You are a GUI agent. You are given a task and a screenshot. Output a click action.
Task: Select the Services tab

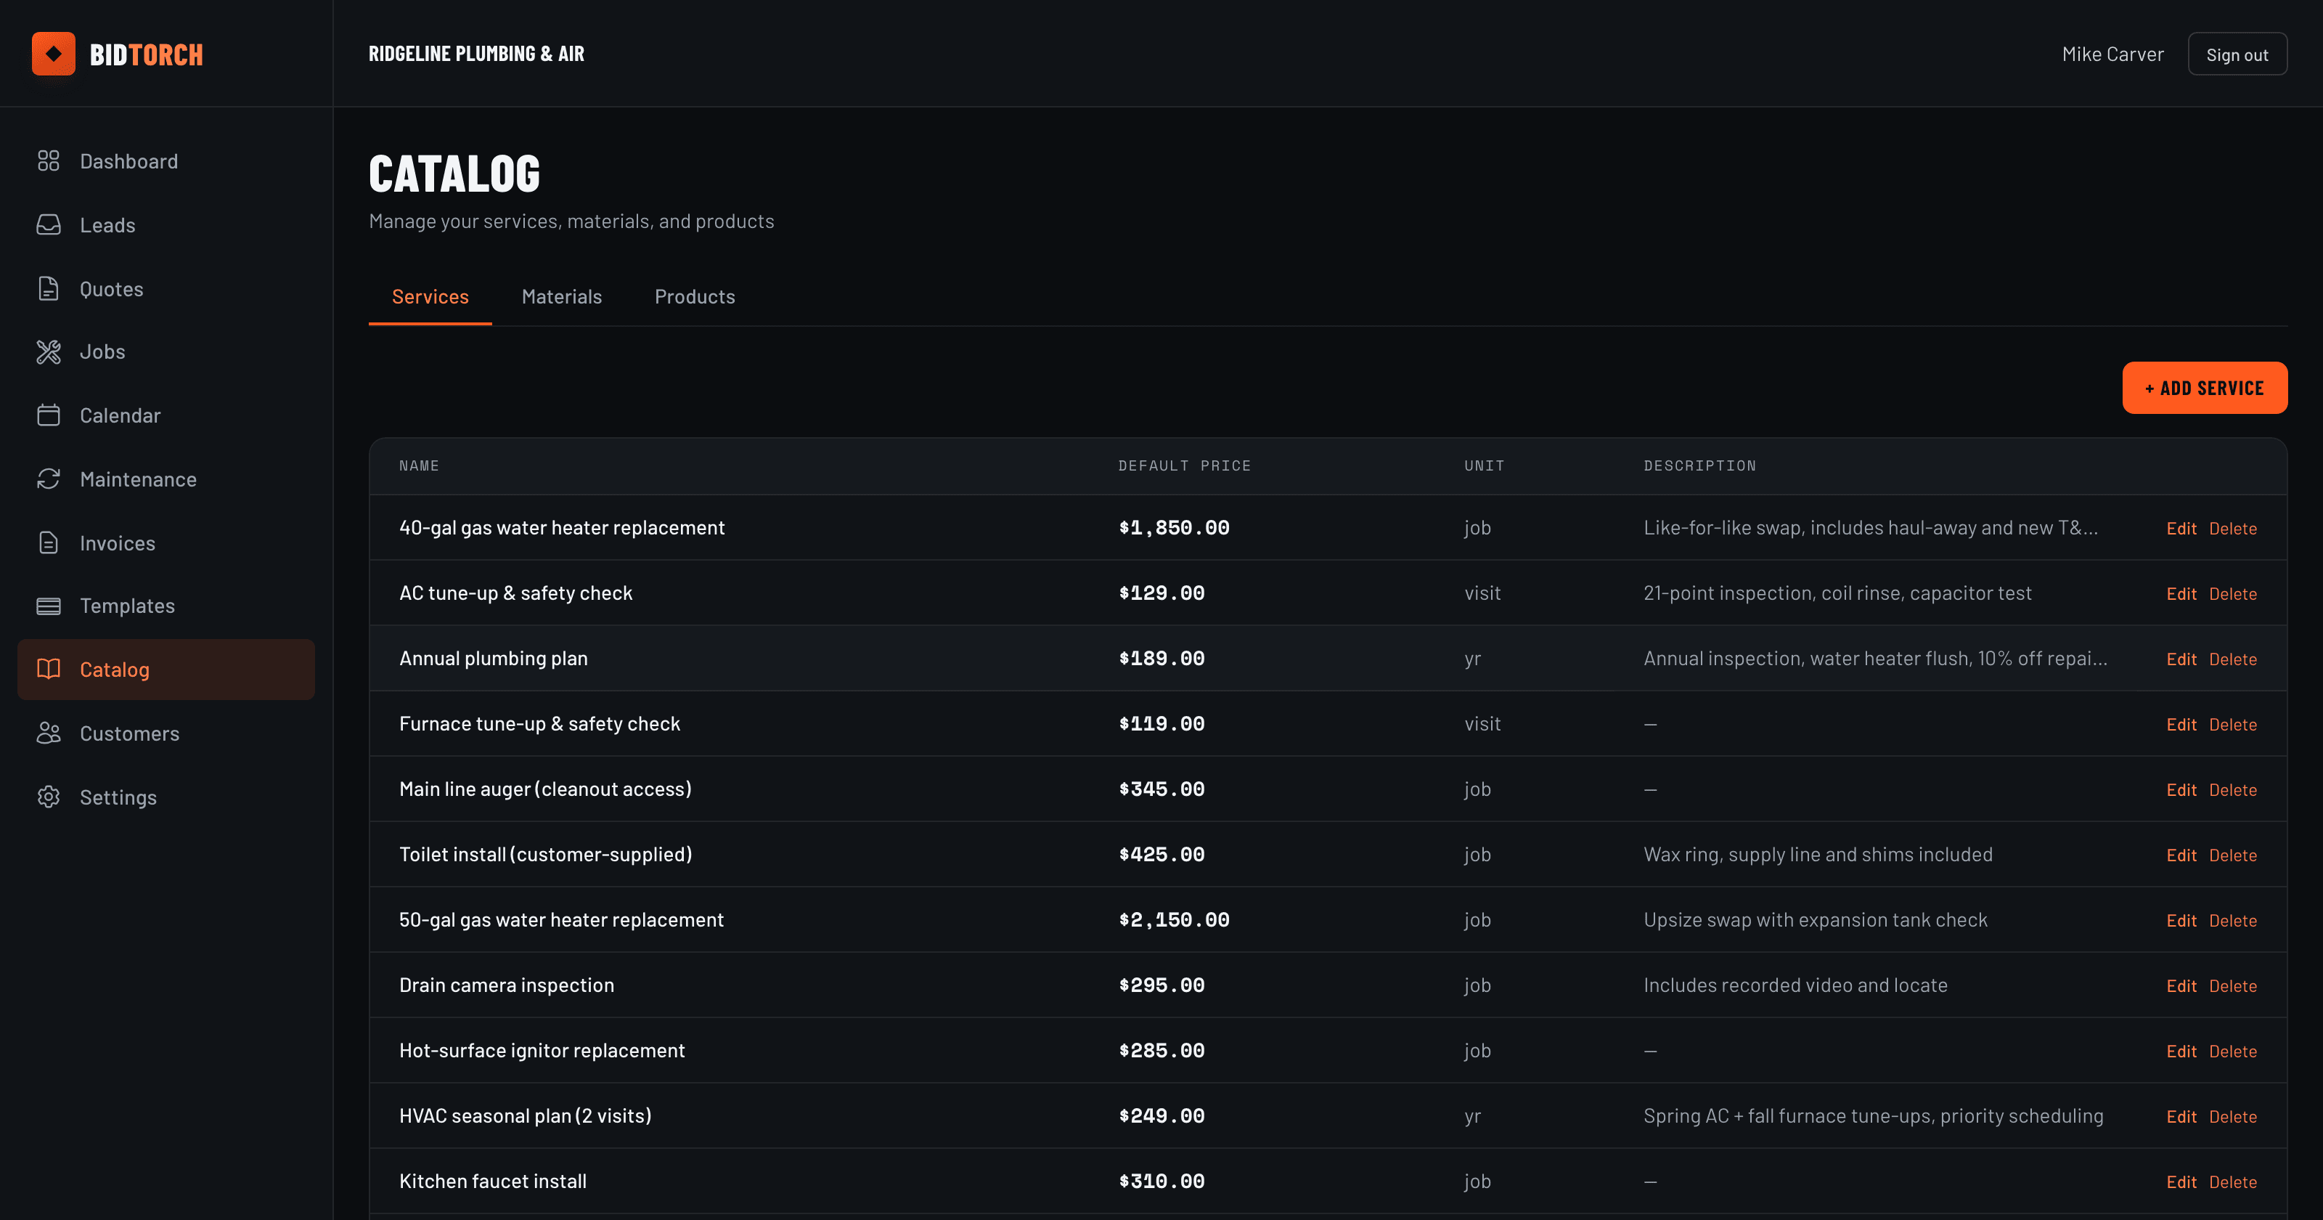click(430, 297)
